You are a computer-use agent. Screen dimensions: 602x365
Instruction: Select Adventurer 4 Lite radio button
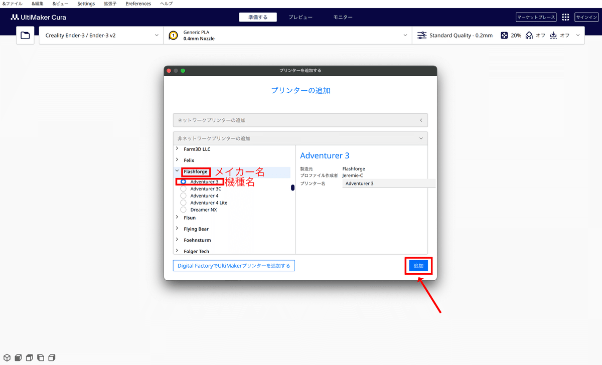[x=183, y=203]
